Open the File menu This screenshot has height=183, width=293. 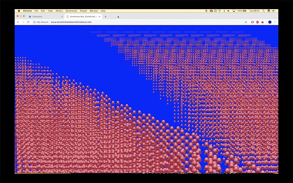(x=36, y=11)
